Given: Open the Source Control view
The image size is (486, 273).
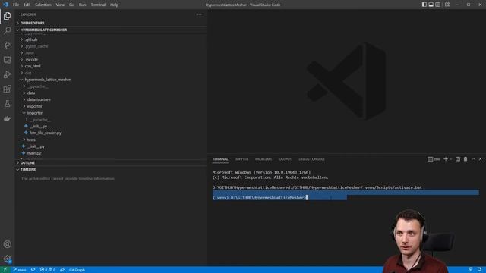Looking at the screenshot, I should pyautogui.click(x=7, y=45).
